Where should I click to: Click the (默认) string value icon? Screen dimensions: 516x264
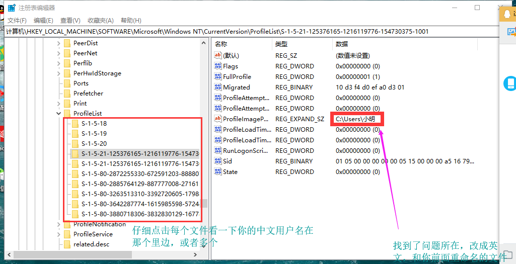(218, 55)
